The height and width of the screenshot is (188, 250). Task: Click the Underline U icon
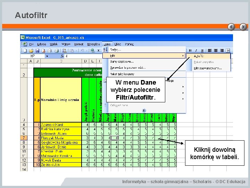click(202, 50)
